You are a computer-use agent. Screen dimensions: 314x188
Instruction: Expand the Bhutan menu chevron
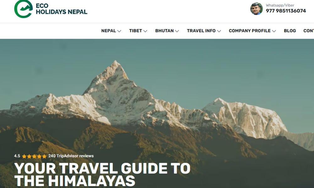[177, 31]
